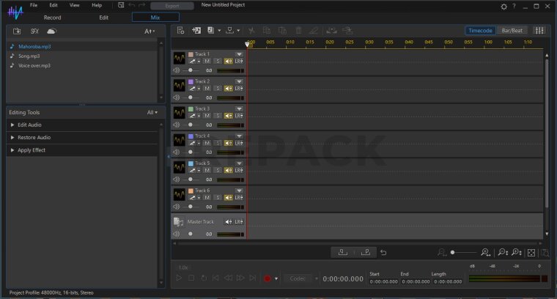This screenshot has width=557, height=299.
Task: Switch timeline to Bar/Beat mode
Action: 512,31
